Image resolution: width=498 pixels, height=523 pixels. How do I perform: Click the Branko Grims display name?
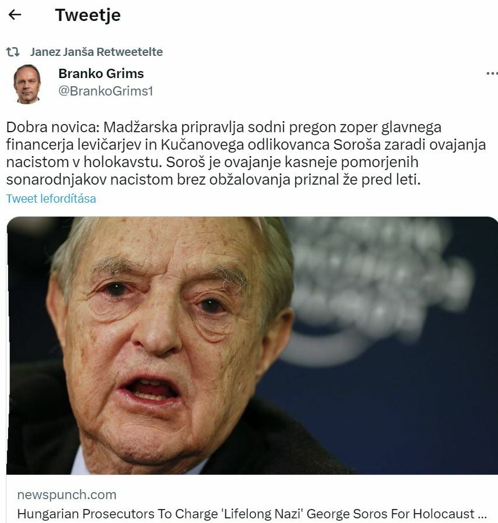tap(101, 73)
